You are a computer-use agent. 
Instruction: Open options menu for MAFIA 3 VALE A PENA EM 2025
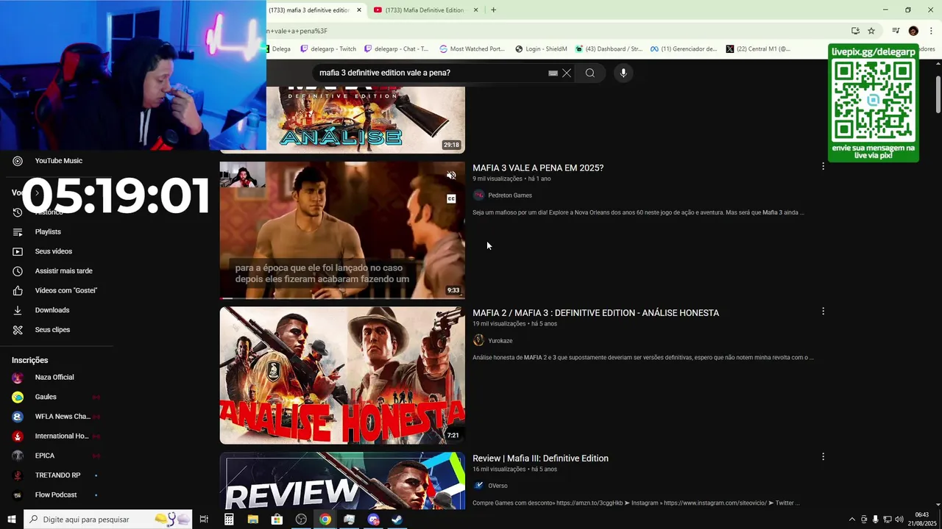point(823,166)
